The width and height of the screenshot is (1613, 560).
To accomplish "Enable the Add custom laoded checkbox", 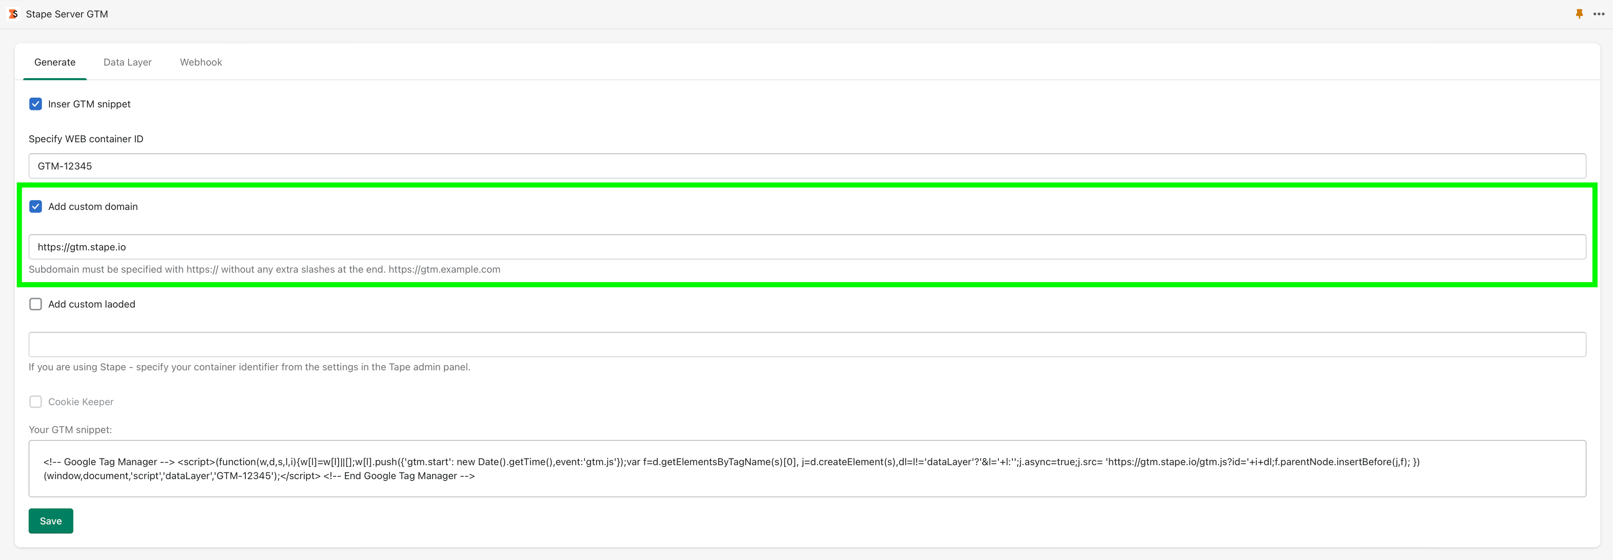I will [36, 304].
